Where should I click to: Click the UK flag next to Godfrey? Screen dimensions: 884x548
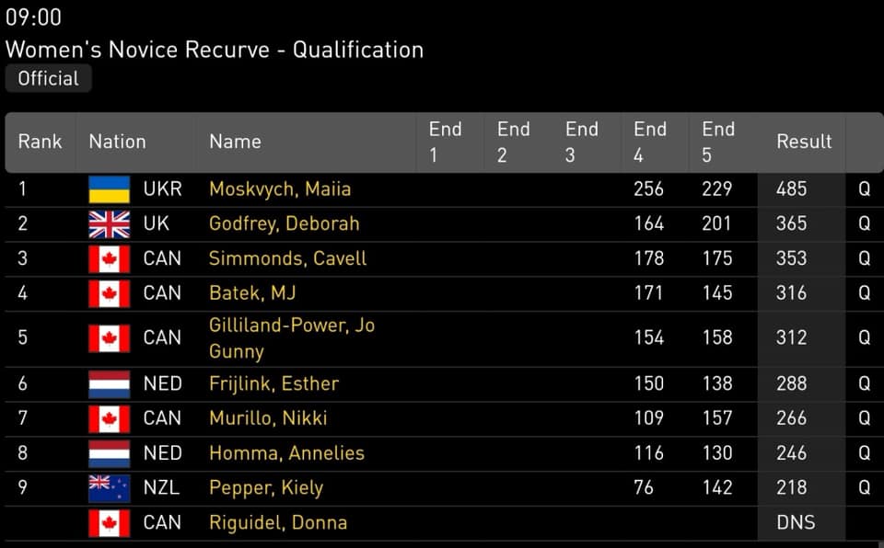point(109,224)
